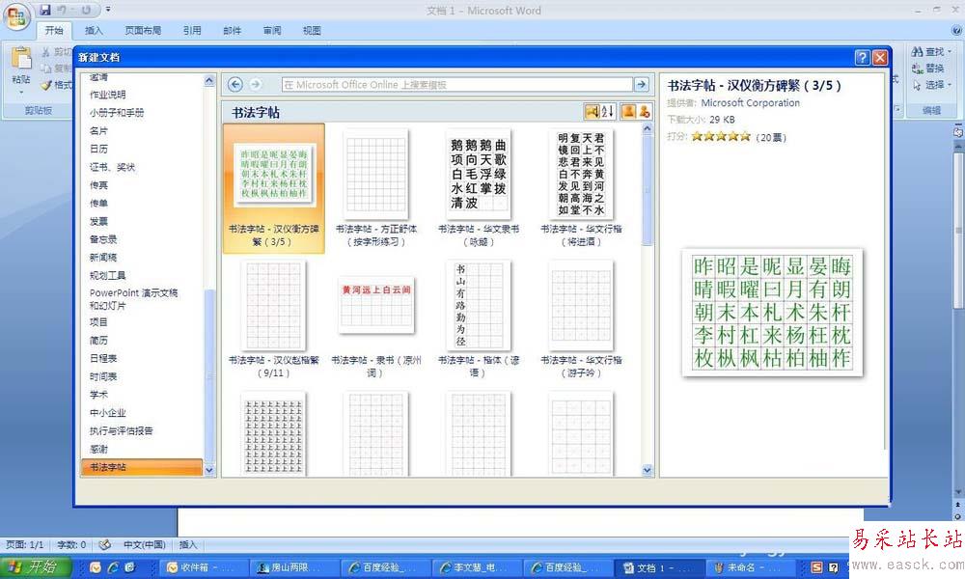Switch to the 插入 ribbon tab
This screenshot has height=579, width=965.
click(x=94, y=30)
